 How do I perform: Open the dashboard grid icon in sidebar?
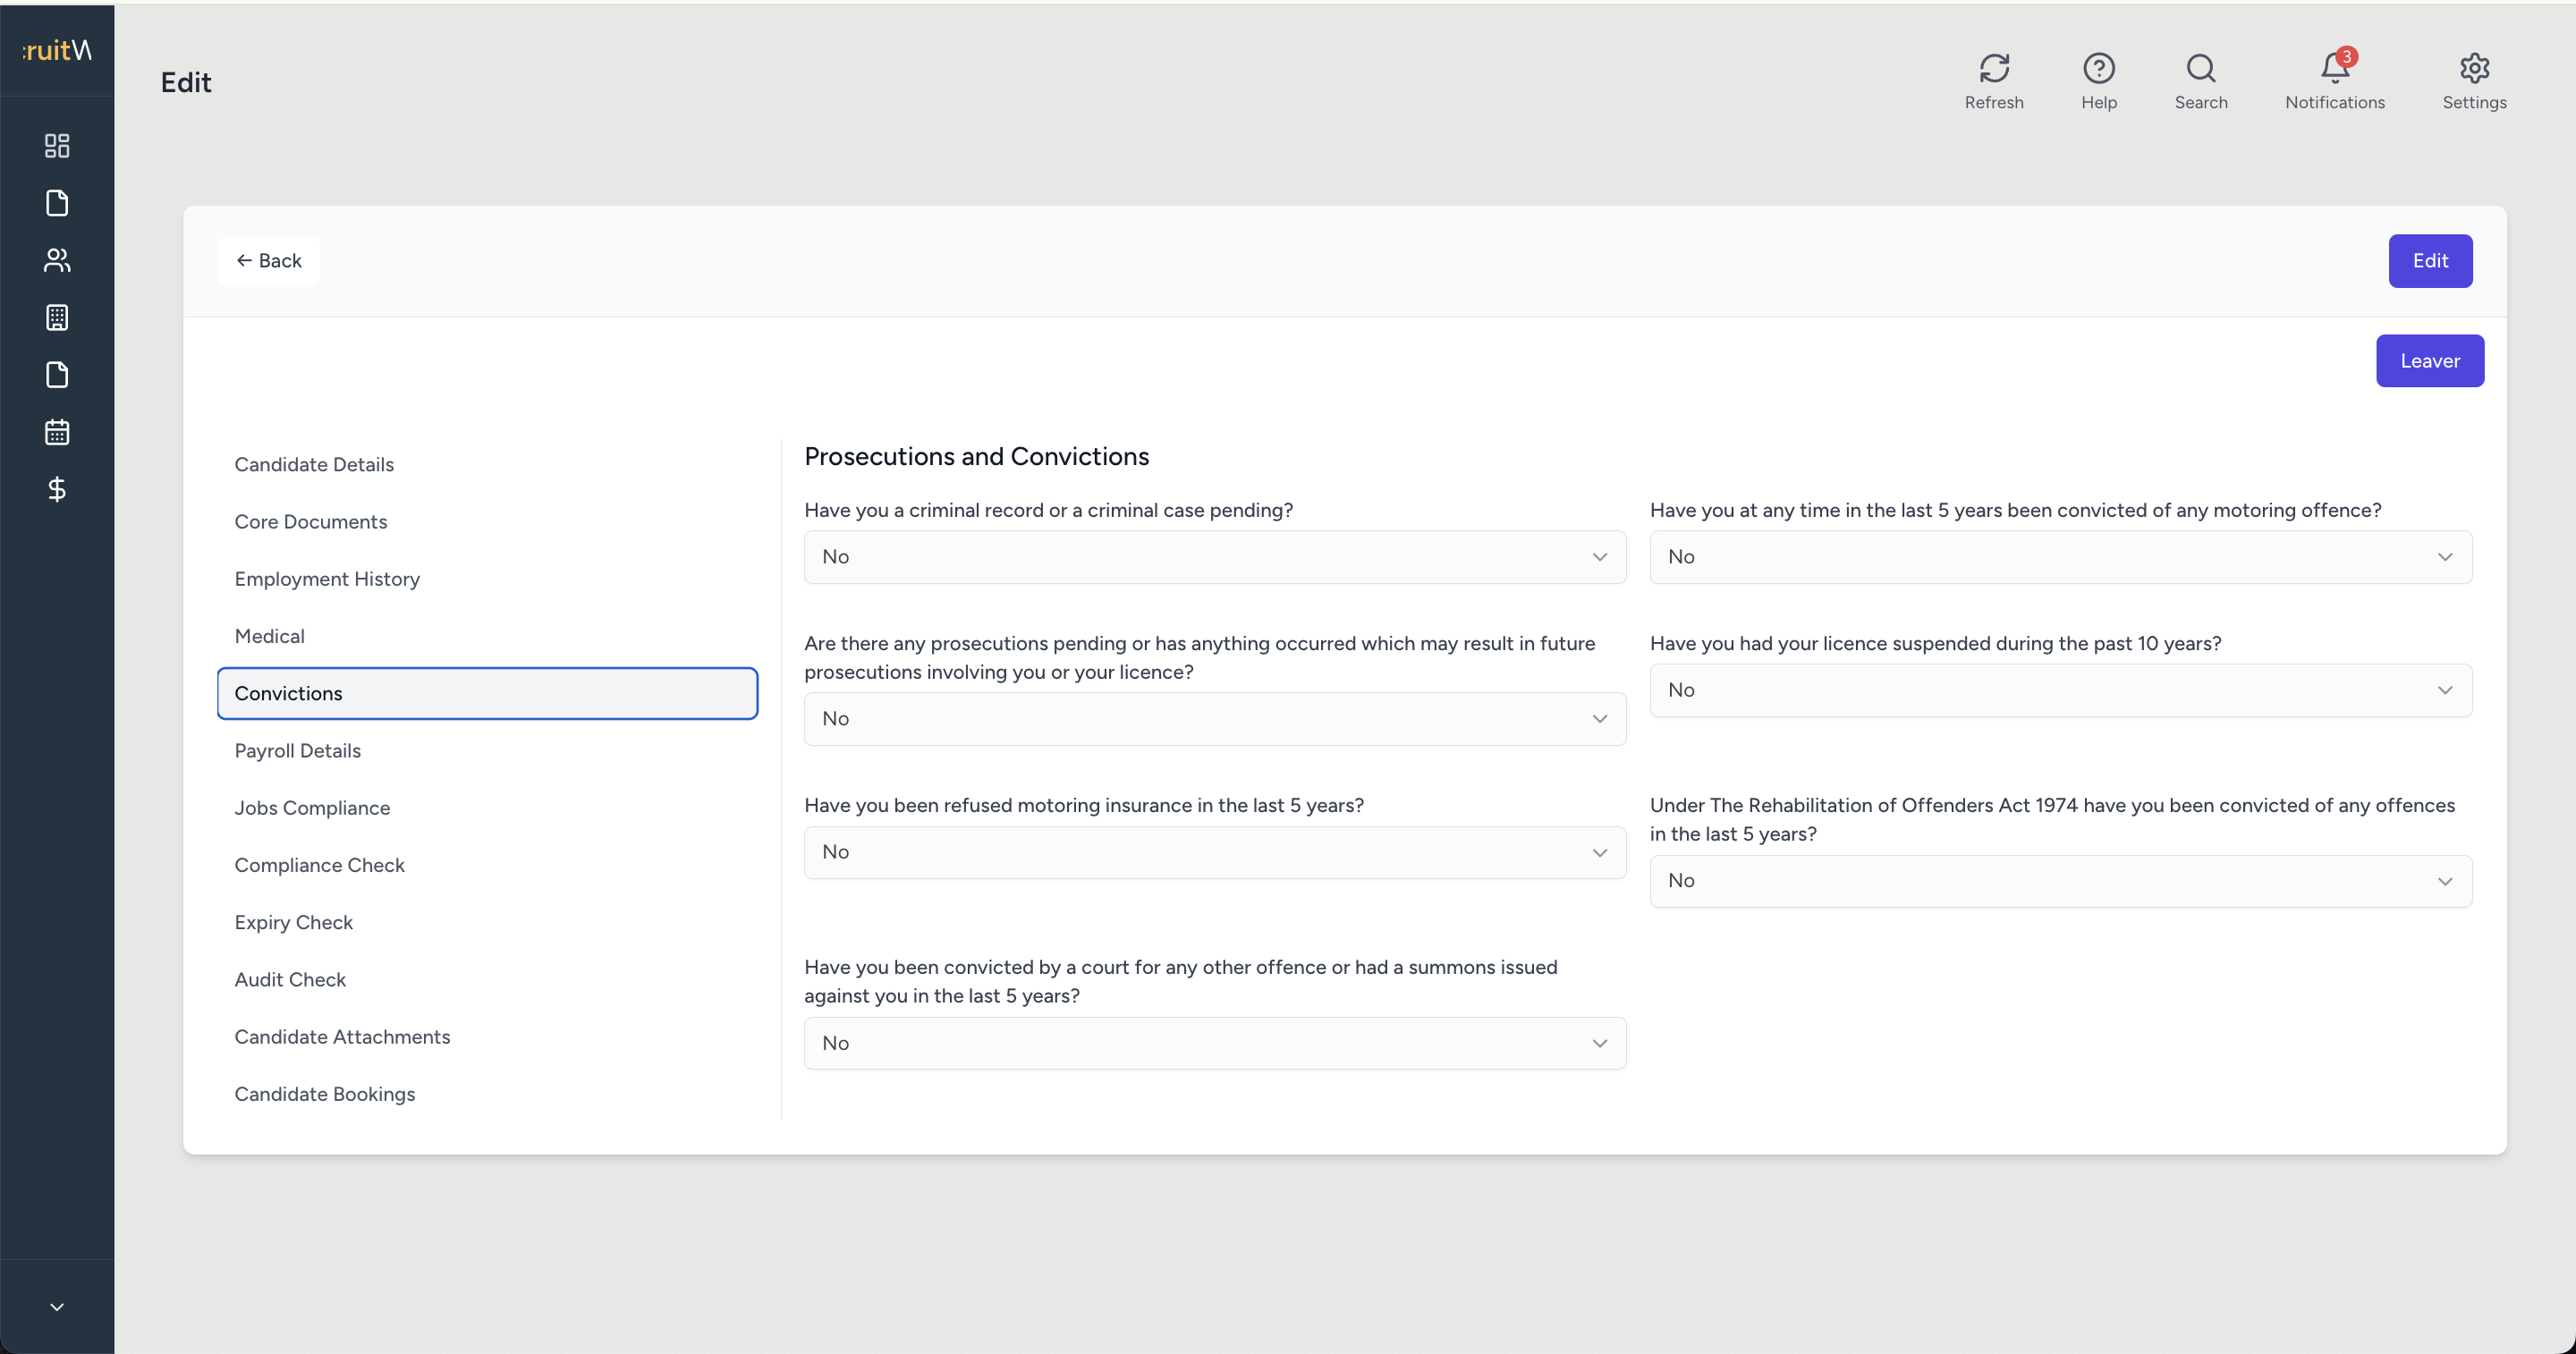point(57,146)
